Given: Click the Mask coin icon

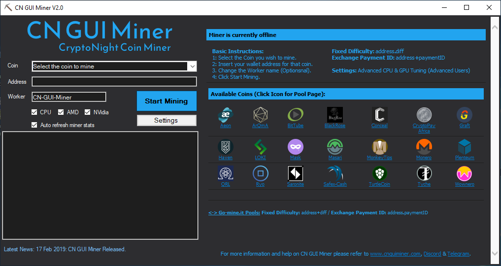Looking at the screenshot, I should click(x=296, y=147).
